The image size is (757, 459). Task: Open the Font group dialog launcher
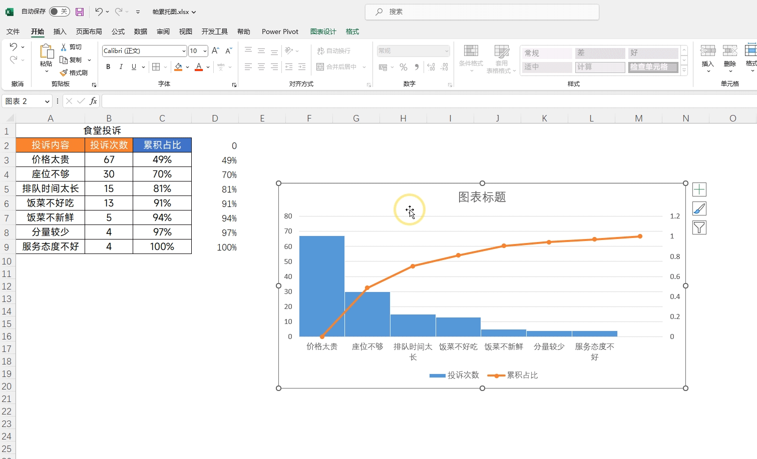234,85
